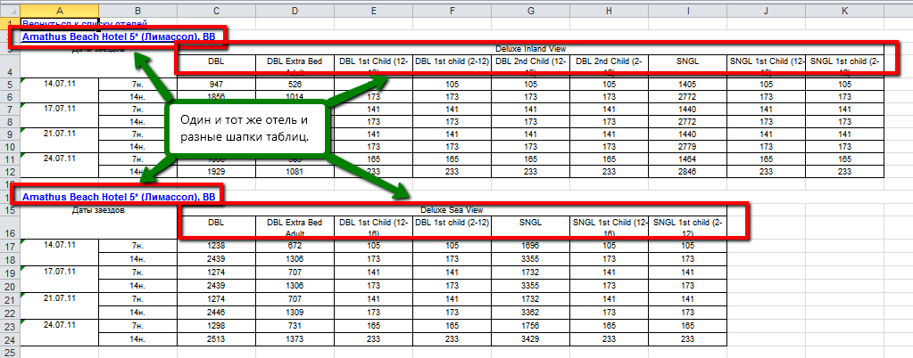Select column G header
Image resolution: width=913 pixels, height=358 pixels.
click(x=530, y=11)
